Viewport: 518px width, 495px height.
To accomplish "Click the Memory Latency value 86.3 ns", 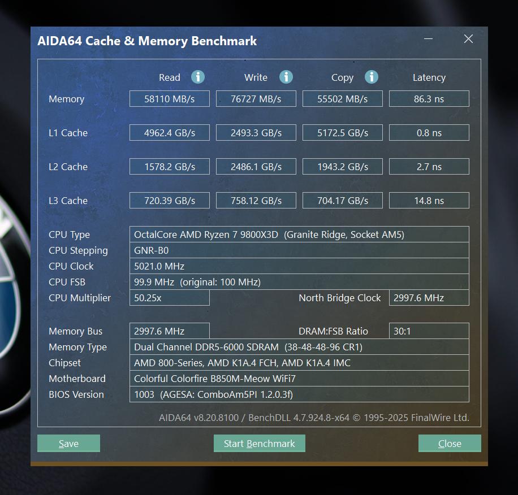I will [429, 98].
